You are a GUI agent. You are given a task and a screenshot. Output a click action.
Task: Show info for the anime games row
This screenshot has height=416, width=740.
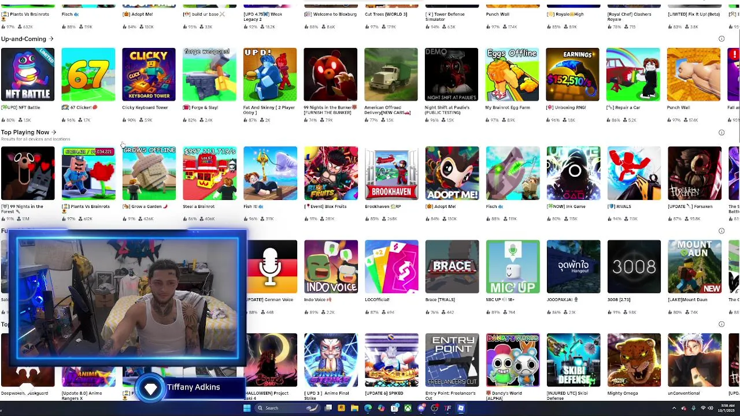[x=721, y=324]
